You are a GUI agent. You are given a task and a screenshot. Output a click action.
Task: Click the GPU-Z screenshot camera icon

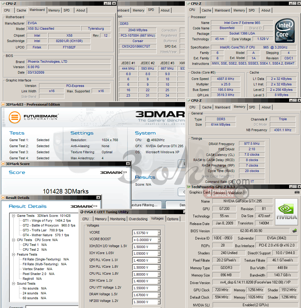point(297,192)
